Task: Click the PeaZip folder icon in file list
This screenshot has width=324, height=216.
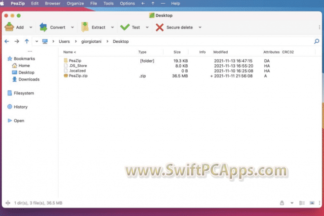Action: coord(66,60)
